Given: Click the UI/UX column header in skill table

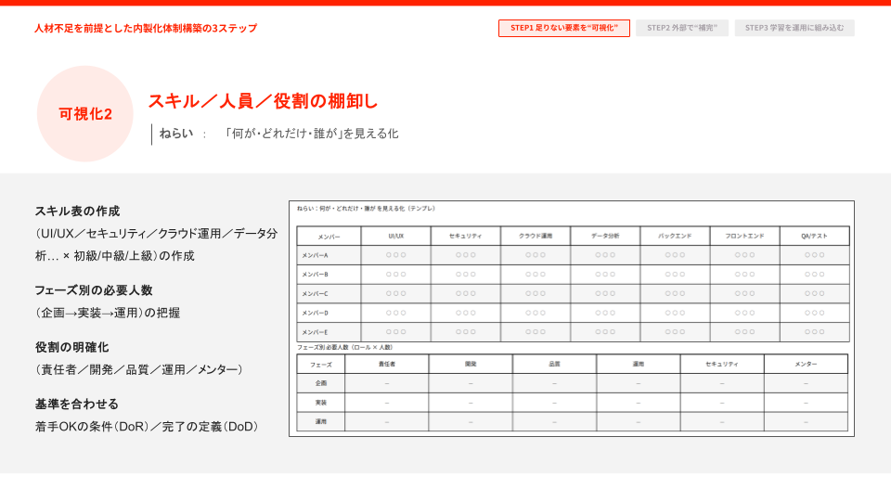Looking at the screenshot, I should click(x=395, y=236).
